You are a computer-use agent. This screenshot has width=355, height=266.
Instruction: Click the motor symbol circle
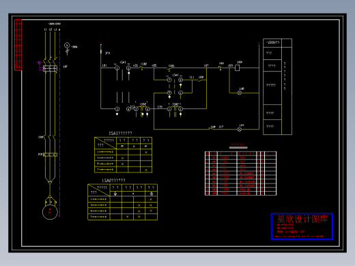50,212
